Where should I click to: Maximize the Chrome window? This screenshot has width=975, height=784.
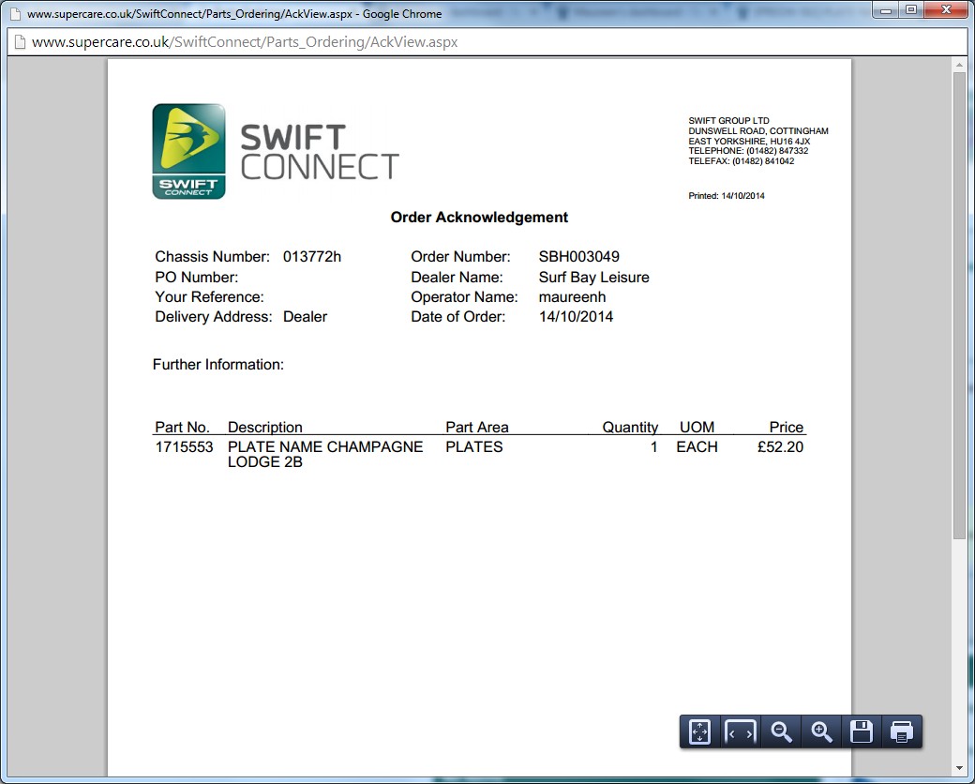click(911, 10)
